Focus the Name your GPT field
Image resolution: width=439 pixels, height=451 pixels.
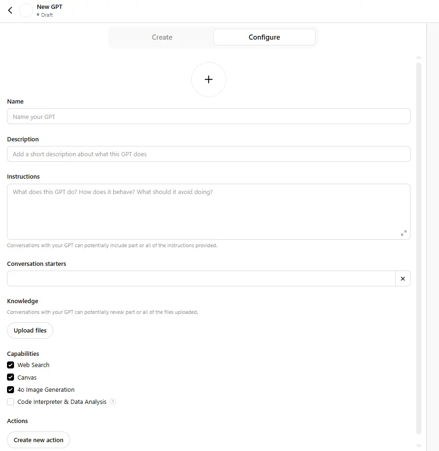click(x=209, y=116)
